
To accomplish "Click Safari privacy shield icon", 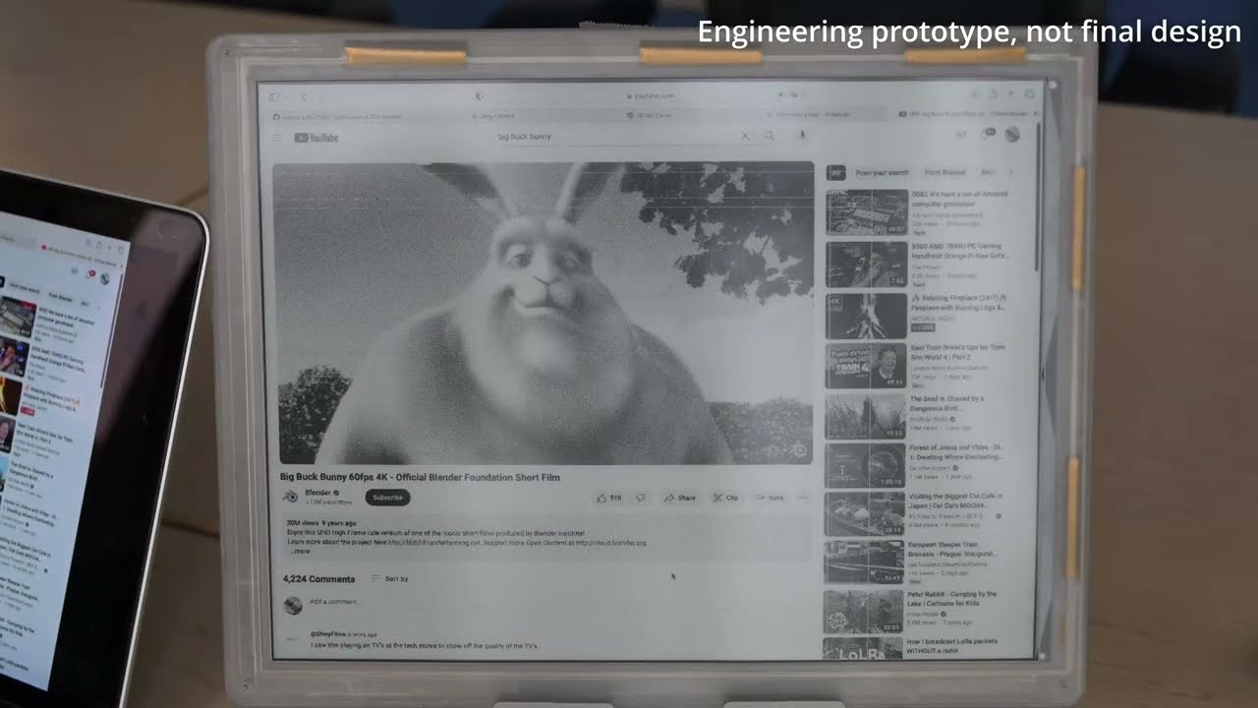I will coord(480,96).
